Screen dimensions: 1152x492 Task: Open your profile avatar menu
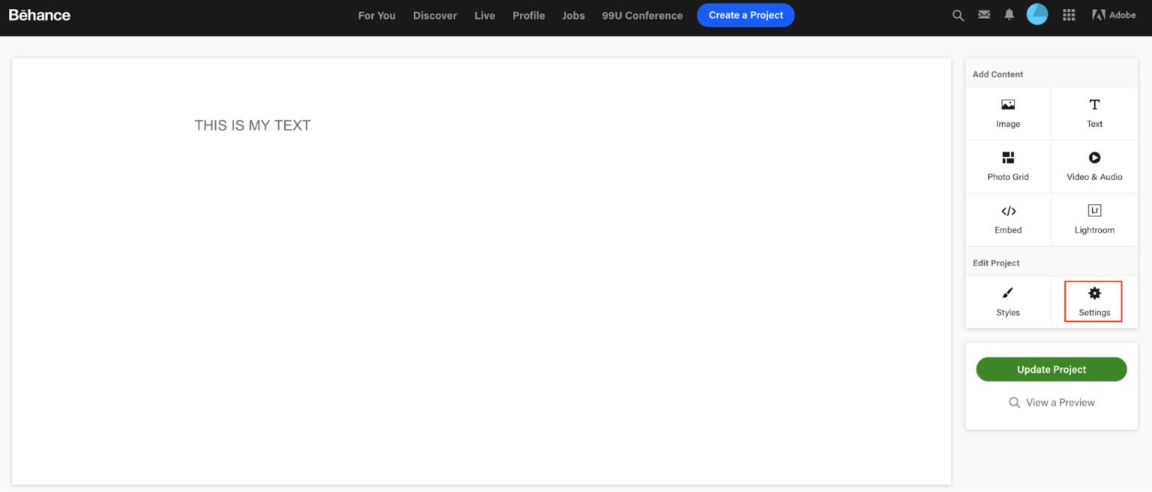(x=1036, y=13)
